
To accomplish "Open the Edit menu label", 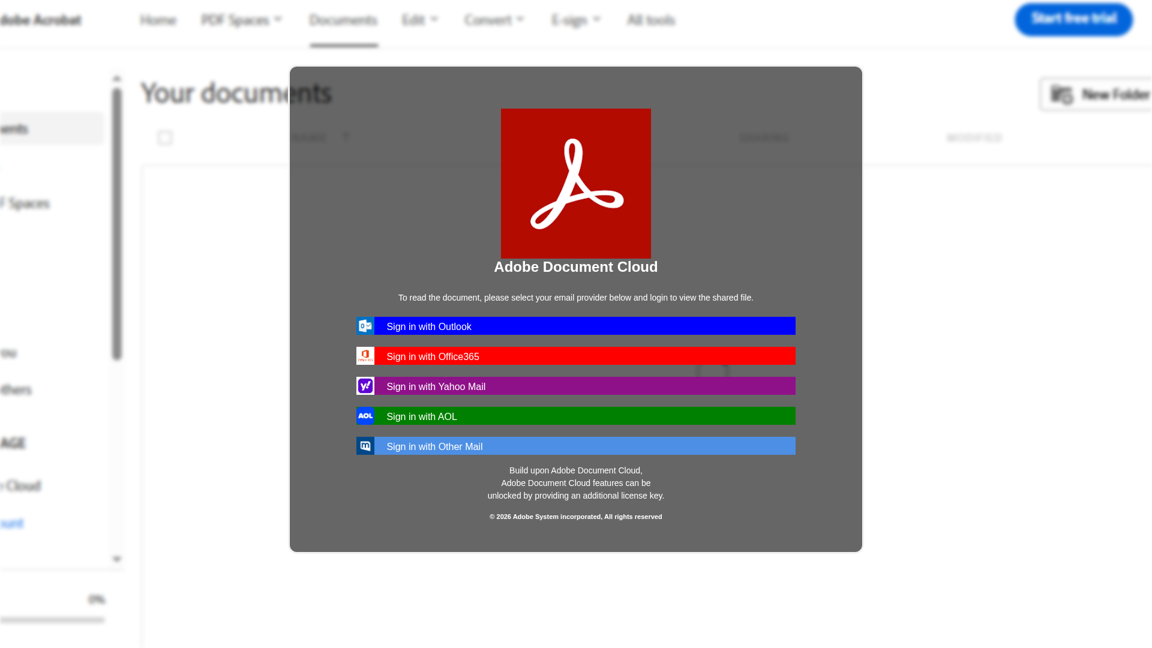I will pyautogui.click(x=413, y=20).
